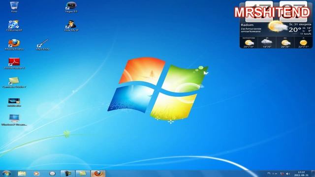Open the Recycle Bin (Kosz) desktop icon
The width and height of the screenshot is (315, 177).
(x=14, y=6)
